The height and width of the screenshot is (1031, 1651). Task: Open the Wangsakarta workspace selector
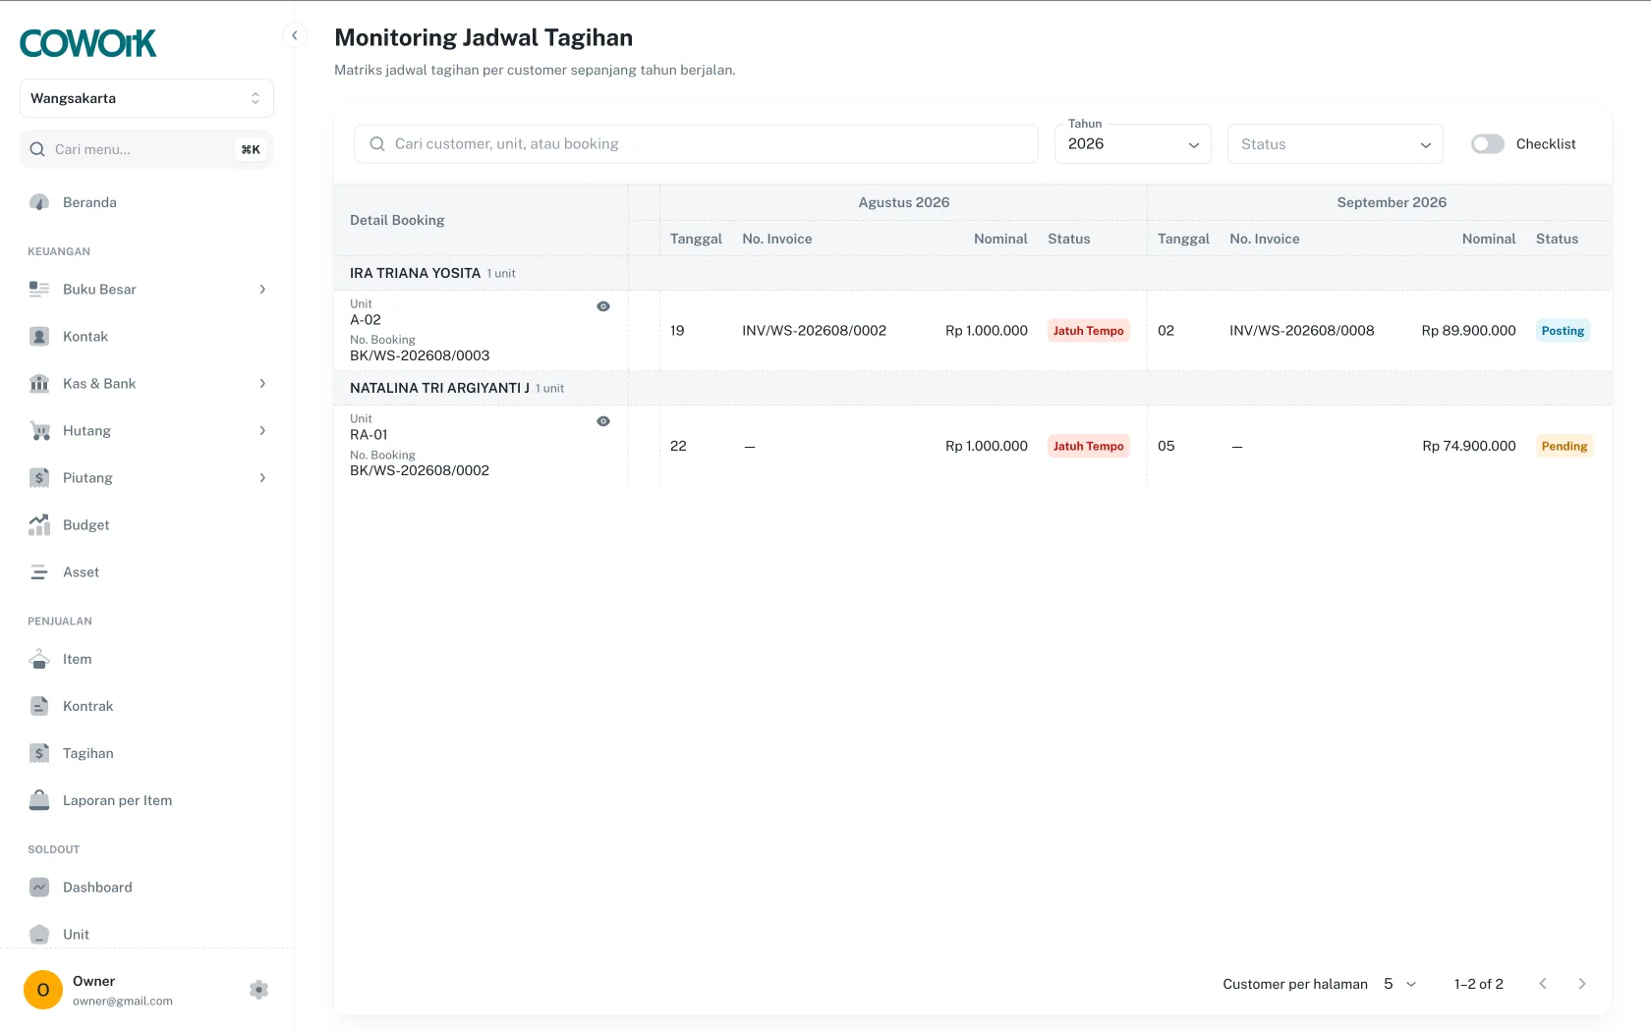coord(146,98)
